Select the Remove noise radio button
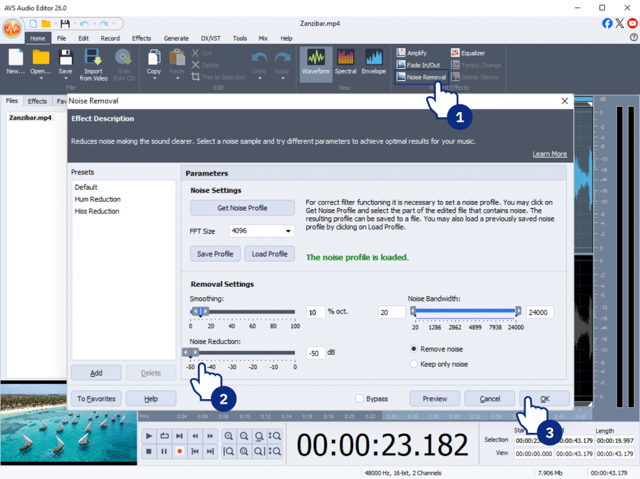The width and height of the screenshot is (640, 479). tap(413, 349)
